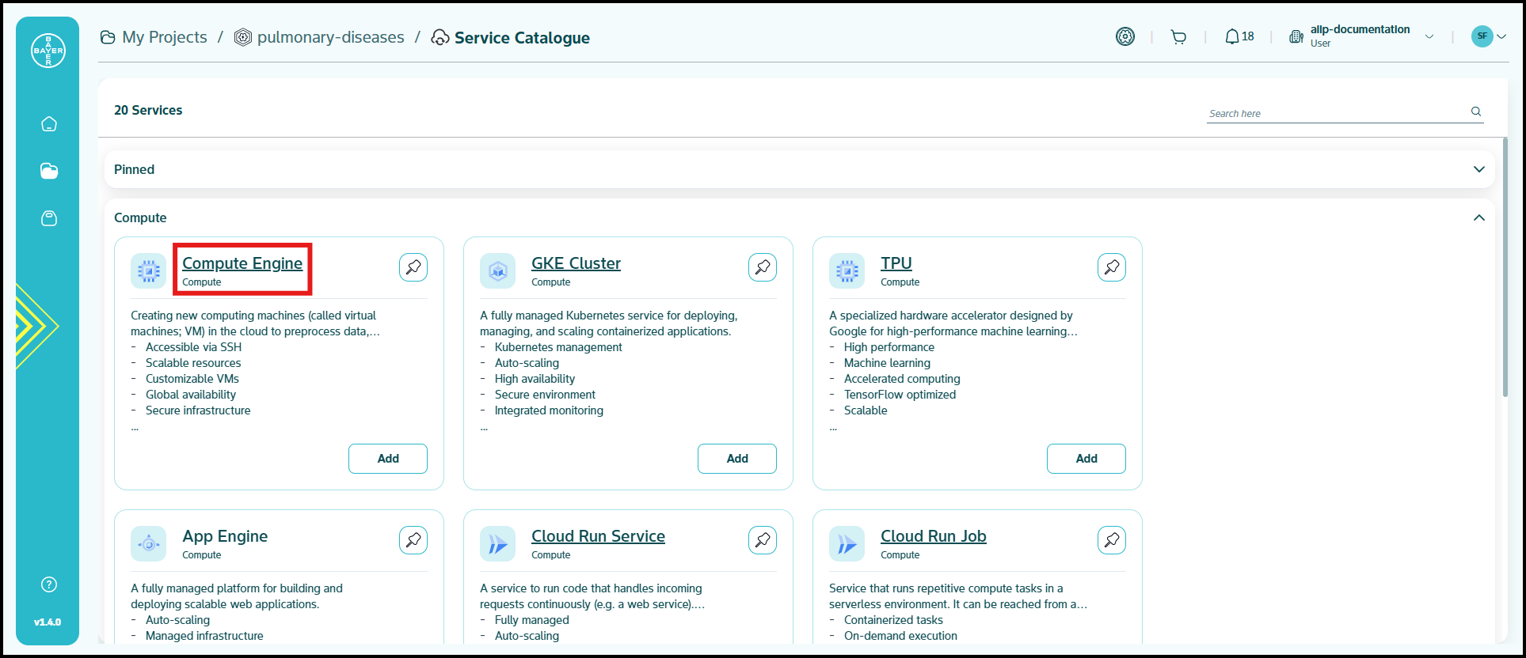Viewport: 1526px width, 658px height.
Task: Focus the Search here input field
Action: (x=1334, y=113)
